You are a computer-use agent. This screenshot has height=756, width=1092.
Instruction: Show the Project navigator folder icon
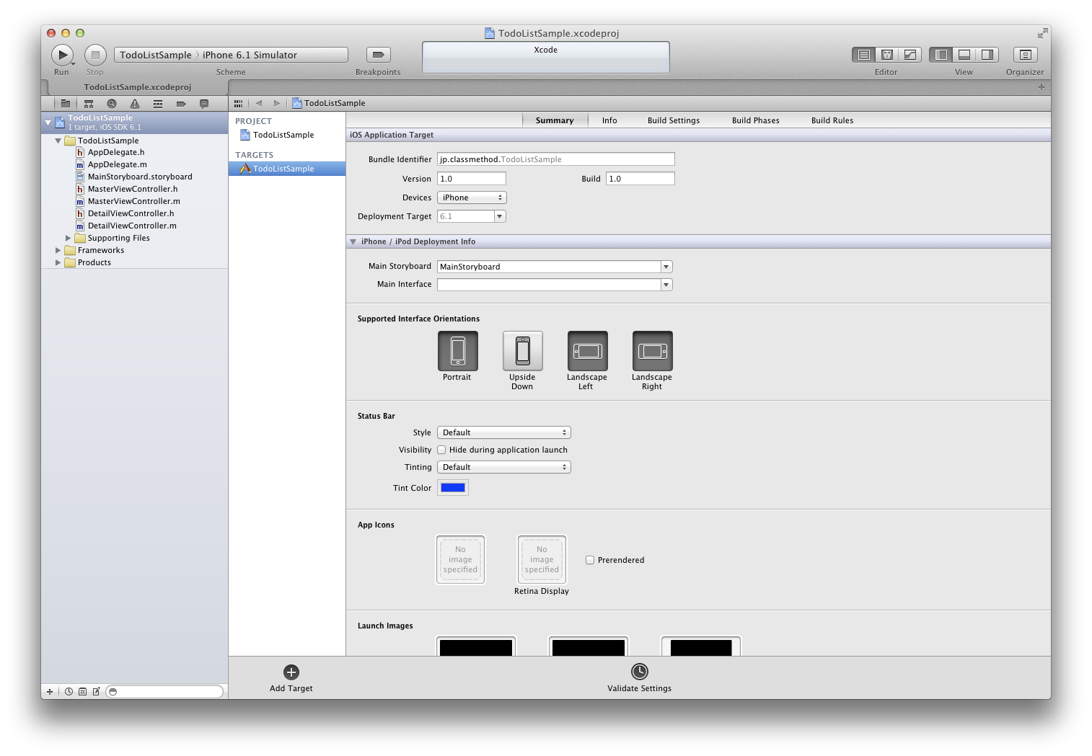65,104
